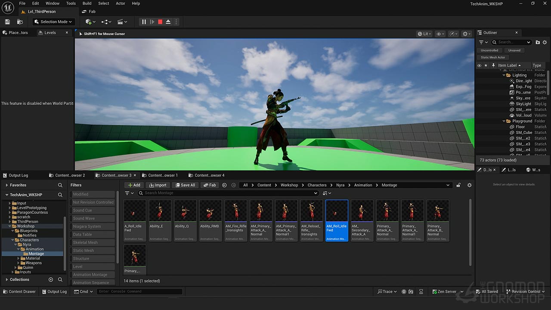Open the Build menu

(87, 3)
